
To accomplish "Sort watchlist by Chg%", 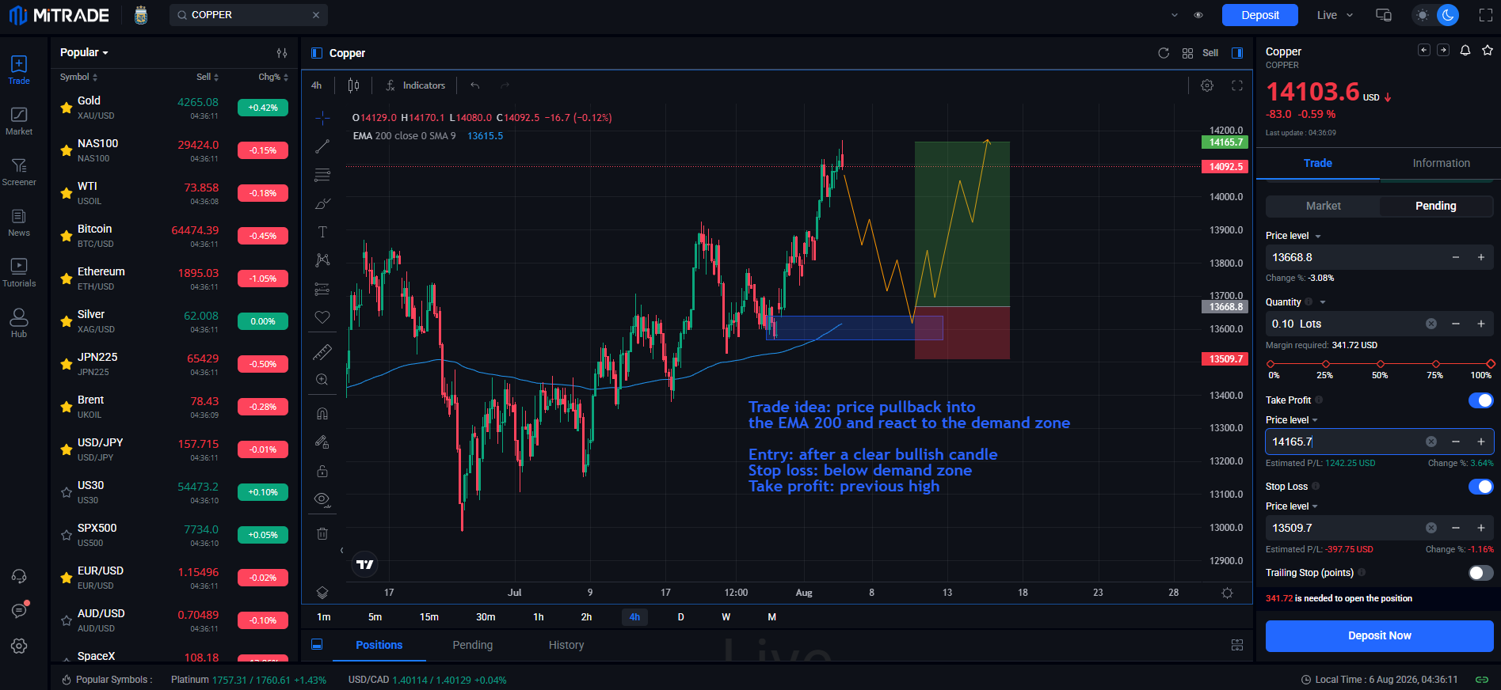I will [273, 77].
